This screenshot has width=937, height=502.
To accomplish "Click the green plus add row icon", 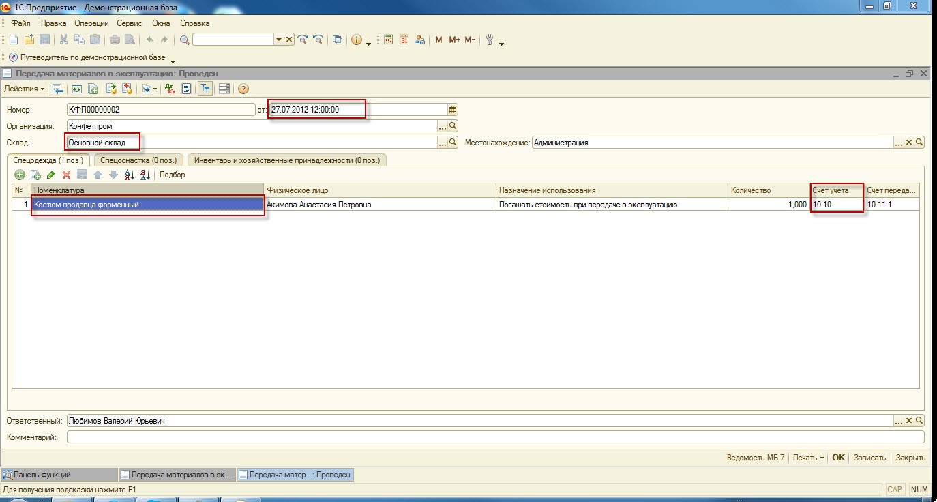I will (20, 175).
